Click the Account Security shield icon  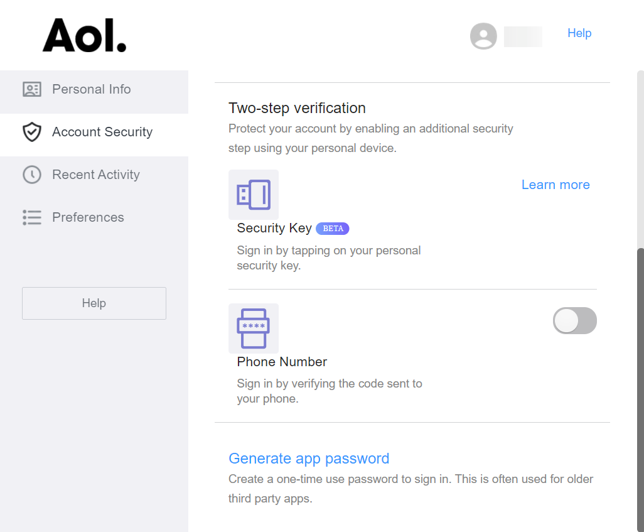click(x=32, y=132)
